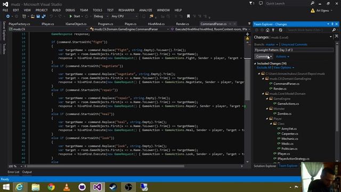This screenshot has width=341, height=192.
Task: Collapse the Included Changes section
Action: pyautogui.click(x=255, y=63)
